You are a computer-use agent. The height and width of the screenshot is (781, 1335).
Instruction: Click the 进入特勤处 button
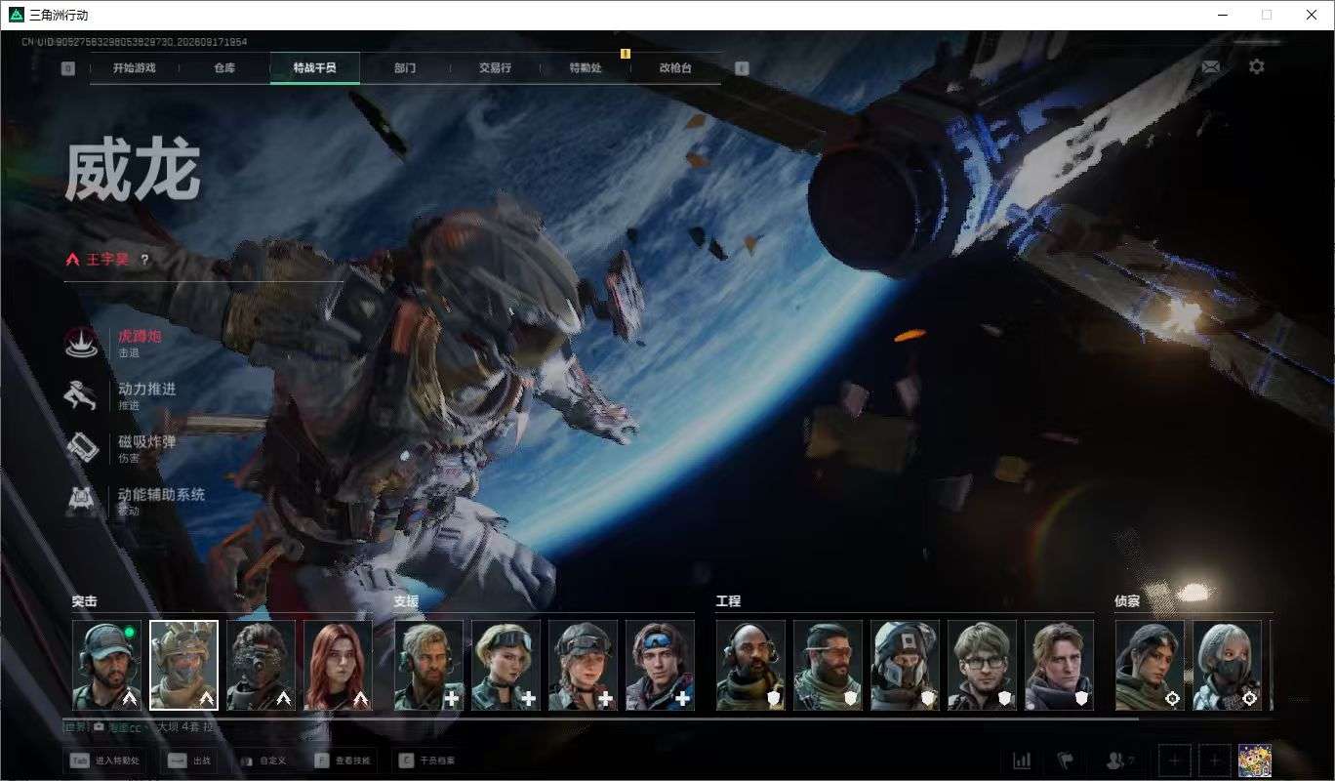click(104, 760)
